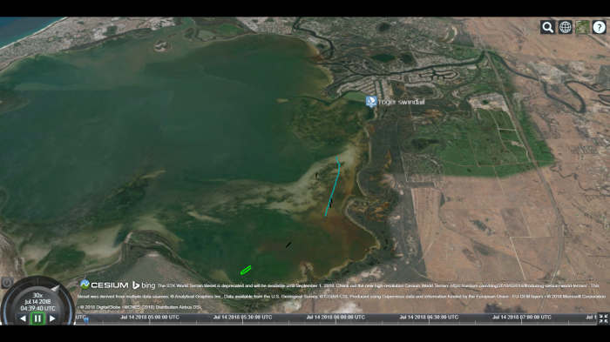Screen dimensions: 610x342
Task: Play animation forward
Action: (52, 319)
